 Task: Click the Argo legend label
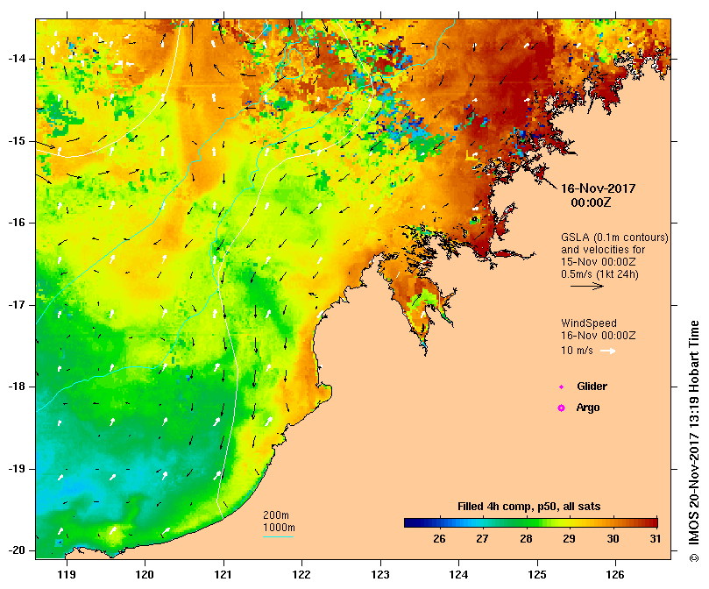588,408
